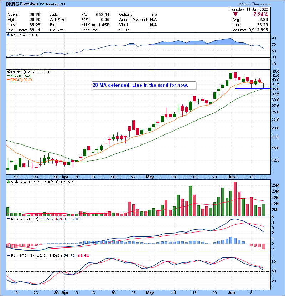This screenshot has height=296, width=285.
Task: Click the High value 38.20
Action: (x=35, y=20)
